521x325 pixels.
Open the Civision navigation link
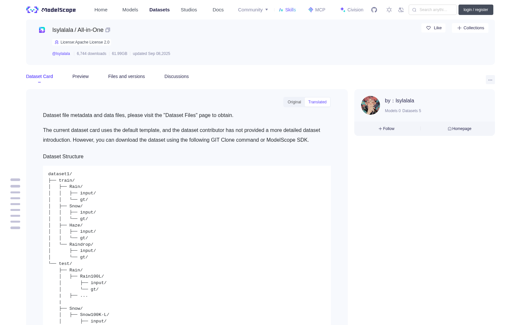(355, 10)
